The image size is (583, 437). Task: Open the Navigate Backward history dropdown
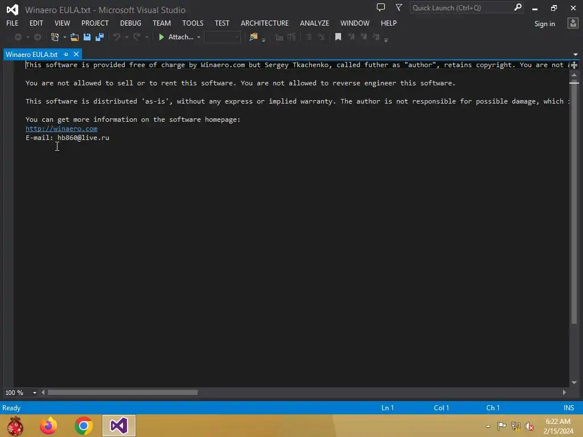point(27,37)
